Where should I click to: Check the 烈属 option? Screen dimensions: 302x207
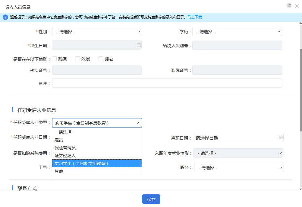[x=77, y=58]
